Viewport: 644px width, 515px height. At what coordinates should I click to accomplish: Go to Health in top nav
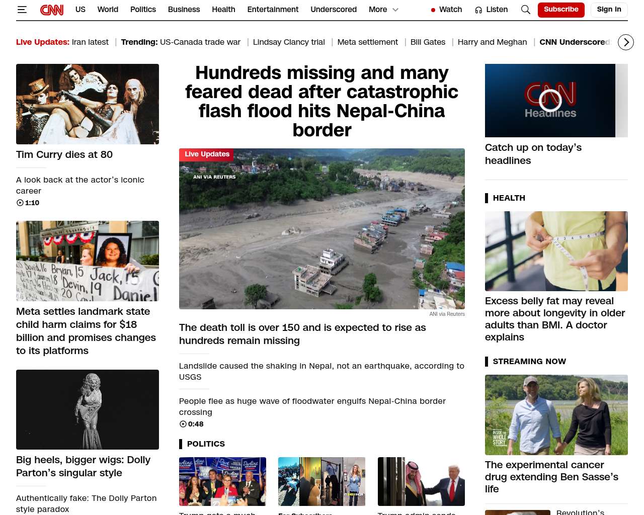point(223,10)
